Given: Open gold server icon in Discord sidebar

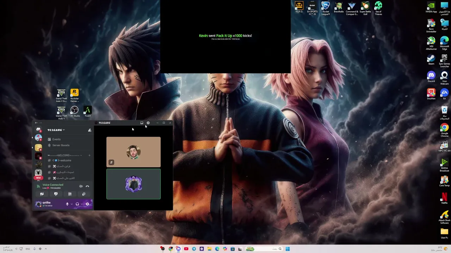Looking at the screenshot, I should pos(38,147).
